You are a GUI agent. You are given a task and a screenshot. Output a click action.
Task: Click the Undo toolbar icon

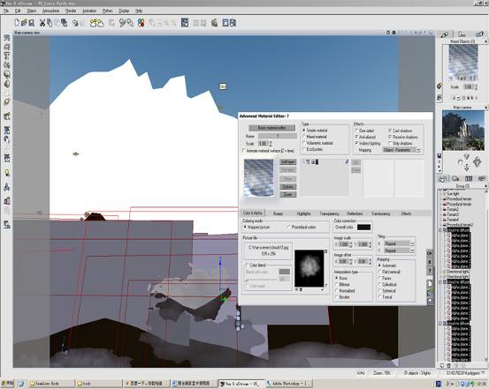(75, 23)
